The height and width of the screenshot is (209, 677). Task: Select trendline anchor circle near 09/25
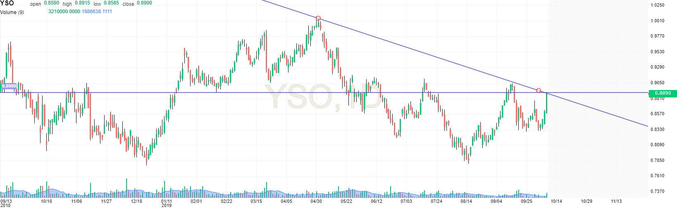tap(538, 90)
